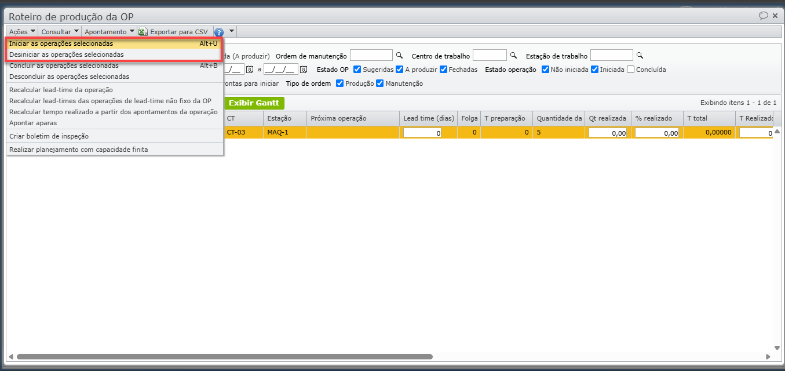785x371 pixels.
Task: Click the Exibir Gantt button
Action: pyautogui.click(x=254, y=103)
